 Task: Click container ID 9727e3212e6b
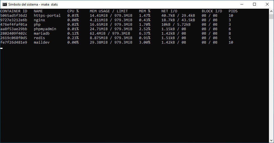[x=14, y=20]
